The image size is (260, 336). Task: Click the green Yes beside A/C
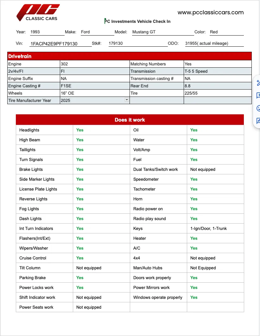tap(194, 248)
